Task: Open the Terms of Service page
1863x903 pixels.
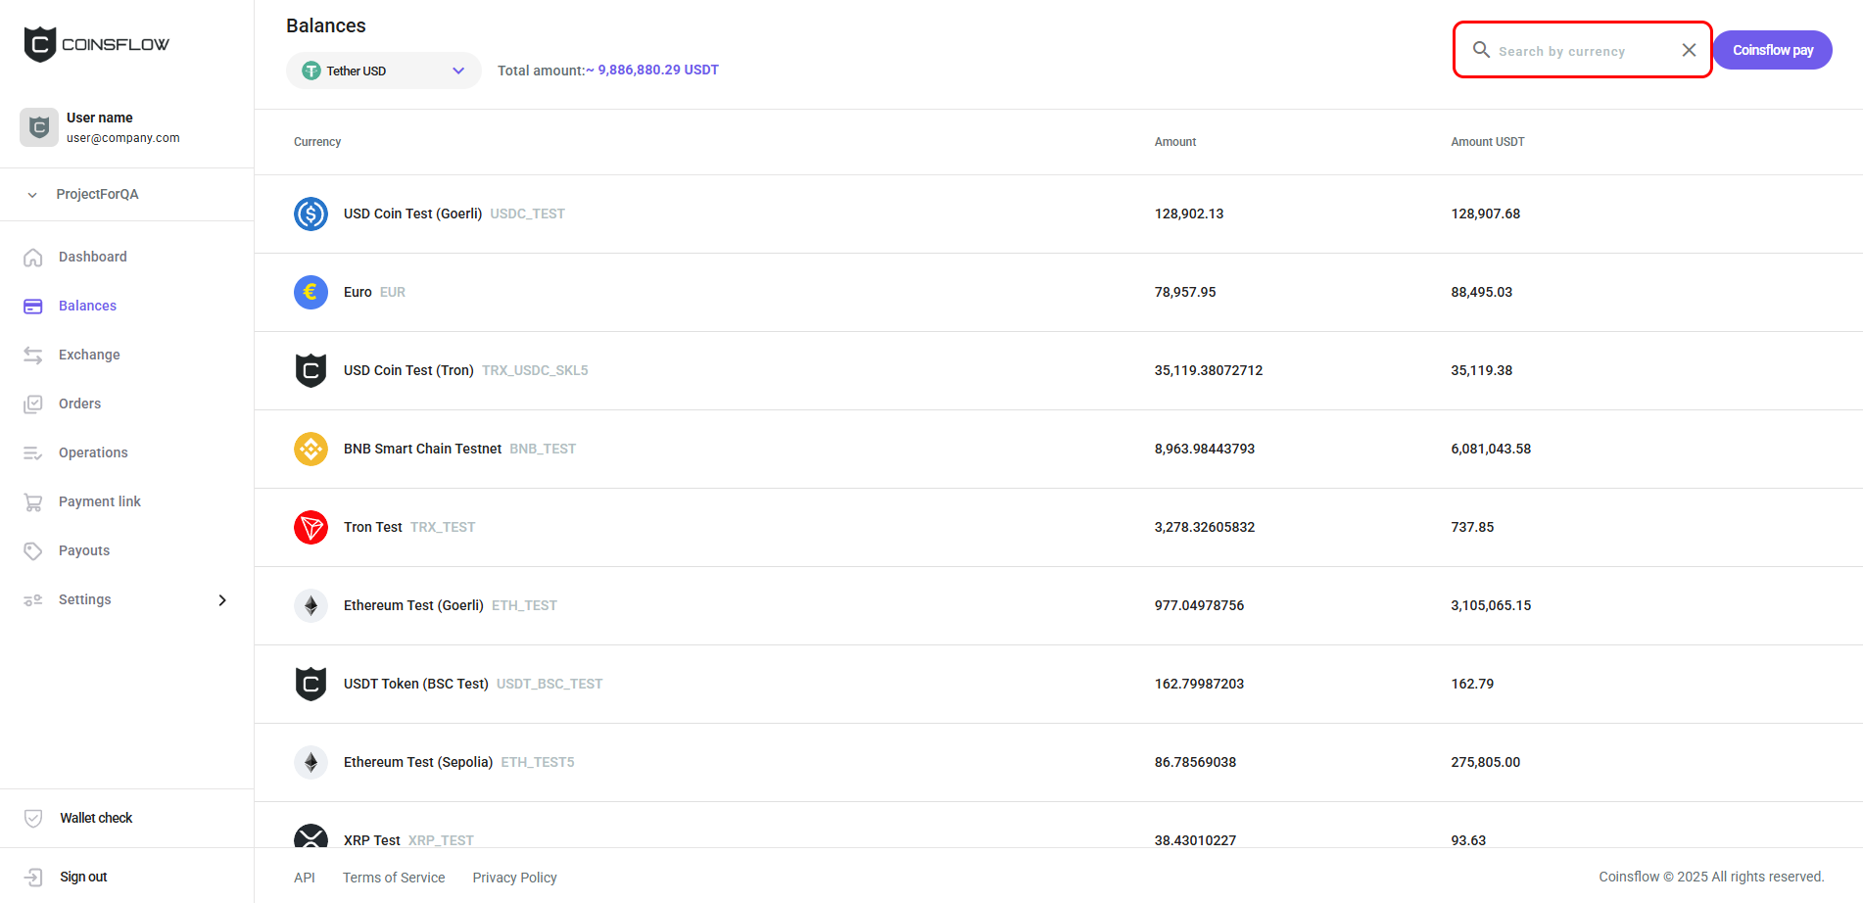Action: tap(393, 877)
